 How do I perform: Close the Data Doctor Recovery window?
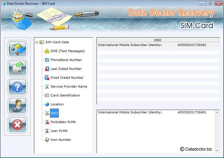pos(219,4)
